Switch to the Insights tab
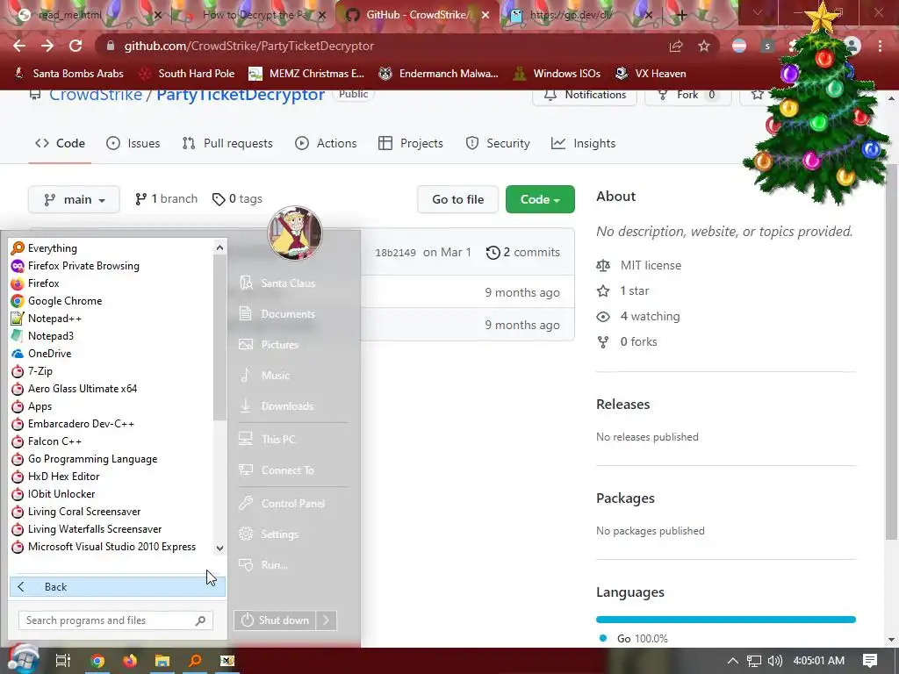The width and height of the screenshot is (899, 674). [583, 143]
